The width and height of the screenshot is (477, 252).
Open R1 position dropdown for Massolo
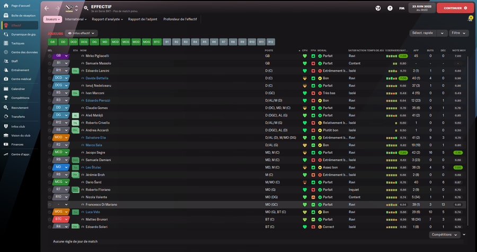pos(61,63)
